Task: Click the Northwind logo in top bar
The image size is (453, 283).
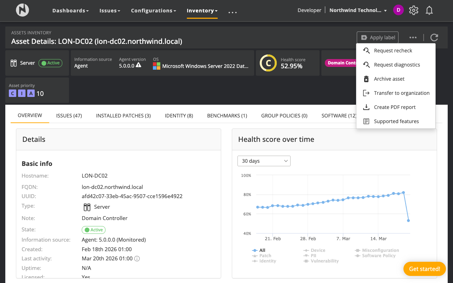Action: 22,10
